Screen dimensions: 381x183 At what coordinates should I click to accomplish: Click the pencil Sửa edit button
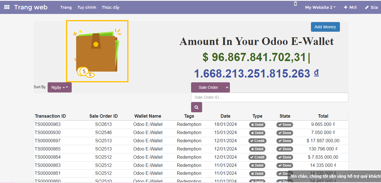pos(371,7)
